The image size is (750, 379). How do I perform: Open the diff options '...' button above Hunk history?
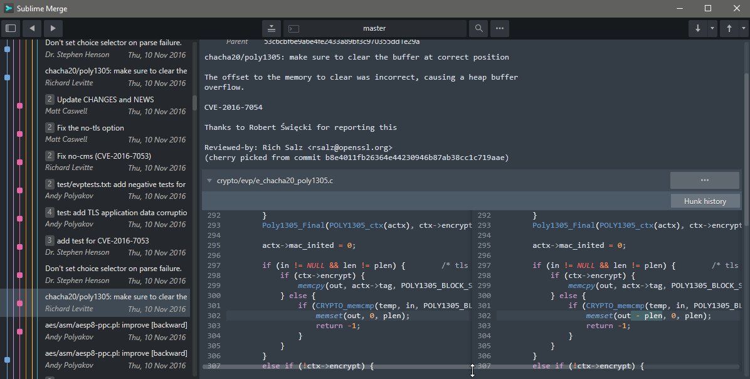(x=705, y=180)
